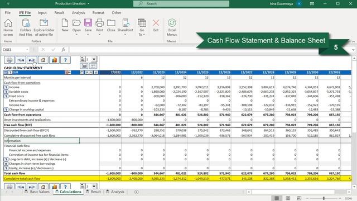This screenshot has height=201, width=357.
Task: Expand the Long-term debt row detail button
Action: pos(6,159)
